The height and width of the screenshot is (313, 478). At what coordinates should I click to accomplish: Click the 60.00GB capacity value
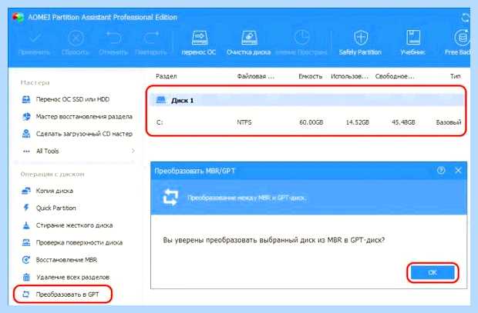pos(311,122)
